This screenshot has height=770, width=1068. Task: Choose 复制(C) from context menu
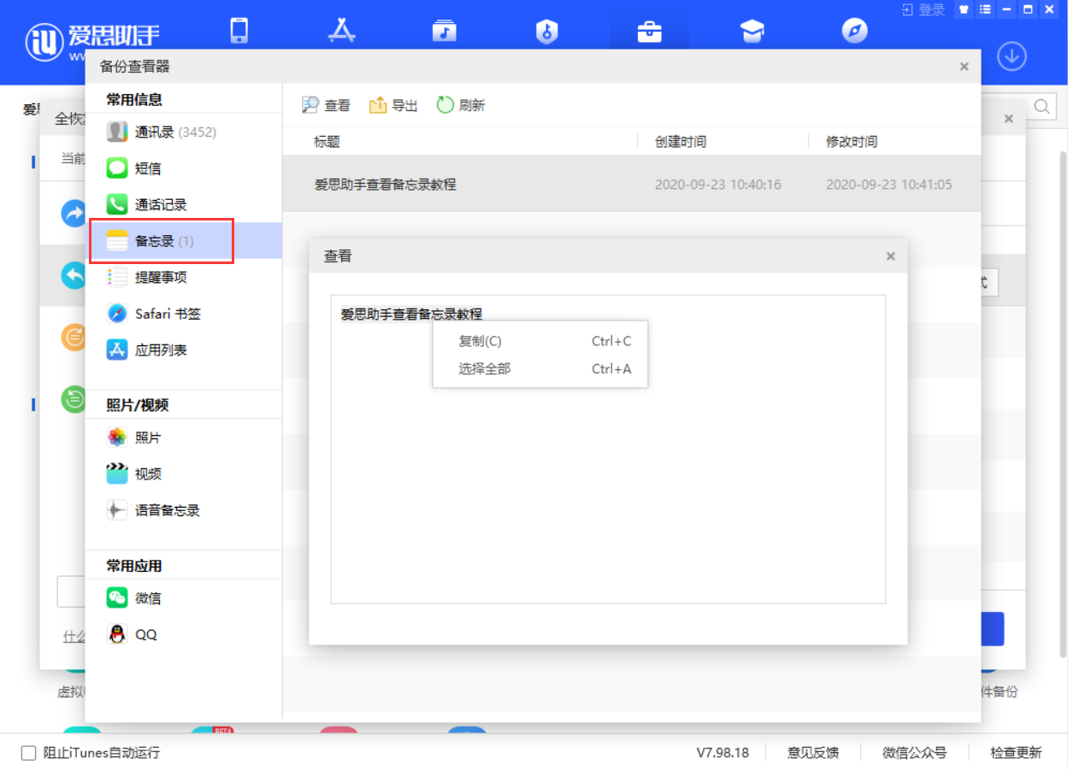[x=540, y=341]
